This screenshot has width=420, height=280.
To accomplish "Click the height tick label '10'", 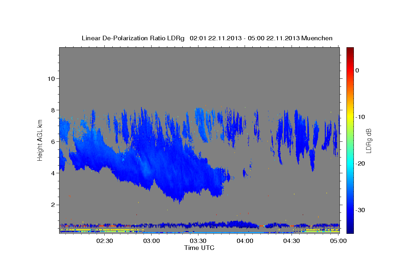I will click(51, 78).
